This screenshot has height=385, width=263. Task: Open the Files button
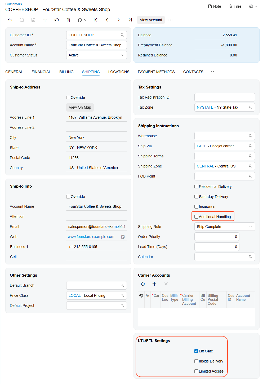235,6
